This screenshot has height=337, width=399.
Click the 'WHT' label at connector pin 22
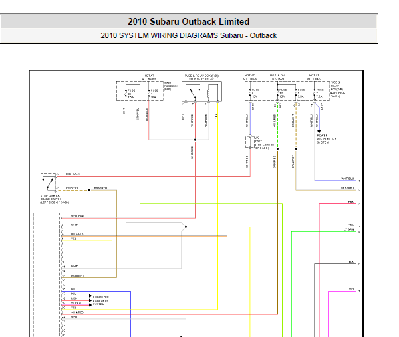click(74, 317)
